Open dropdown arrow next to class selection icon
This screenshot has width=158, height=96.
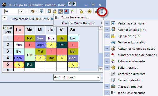37,11
